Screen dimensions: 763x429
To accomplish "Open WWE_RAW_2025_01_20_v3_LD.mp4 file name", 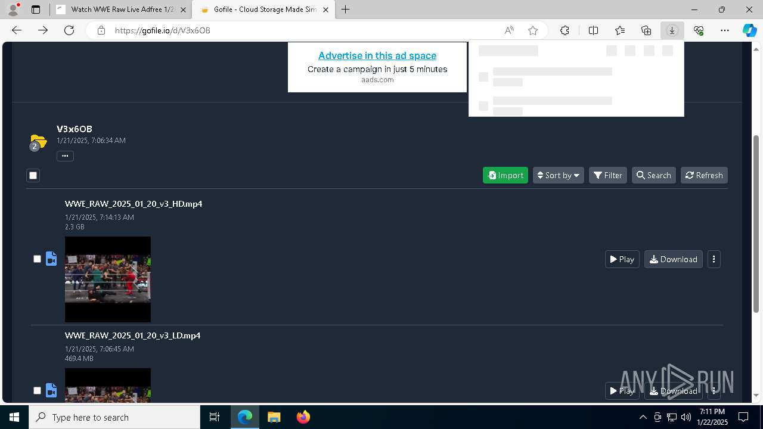I will pos(133,335).
